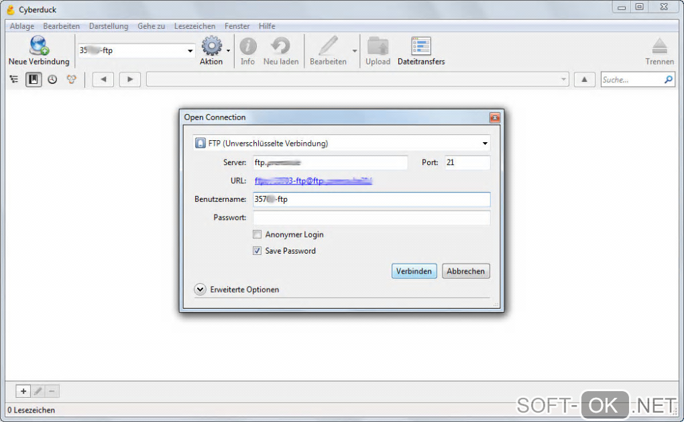
Task: Click the back navigation arrow
Action: pos(103,79)
